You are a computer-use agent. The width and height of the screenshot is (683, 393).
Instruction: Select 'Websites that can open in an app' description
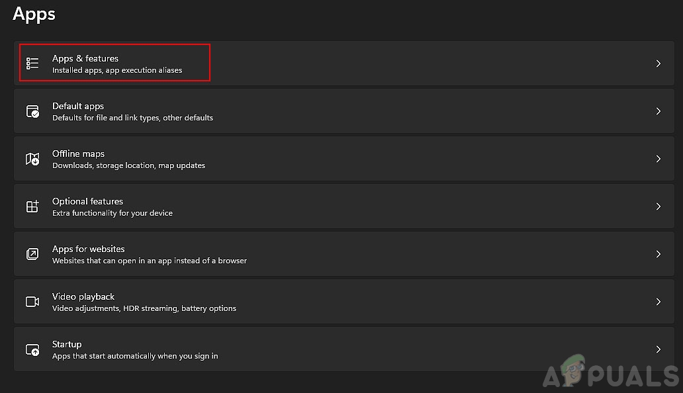pyautogui.click(x=150, y=261)
